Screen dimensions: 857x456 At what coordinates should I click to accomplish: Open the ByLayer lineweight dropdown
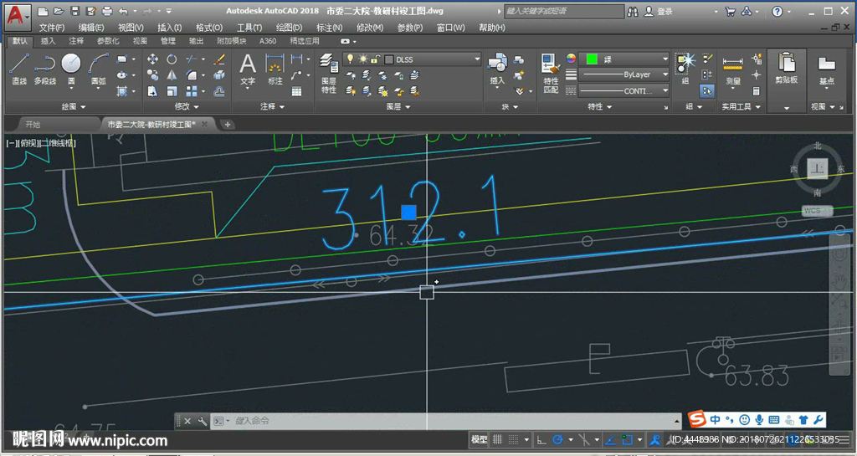(x=665, y=74)
